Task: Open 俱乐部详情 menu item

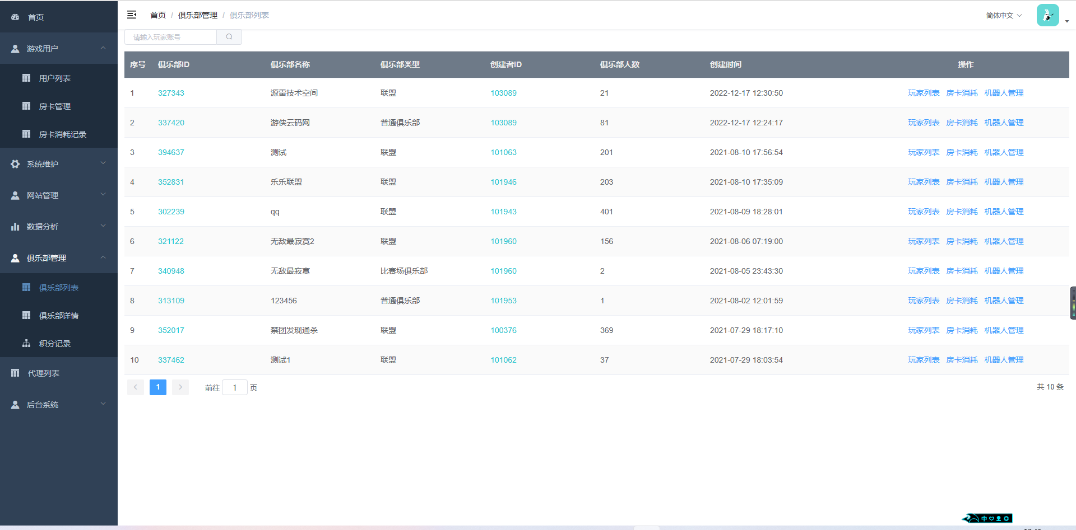Action: pyautogui.click(x=59, y=315)
